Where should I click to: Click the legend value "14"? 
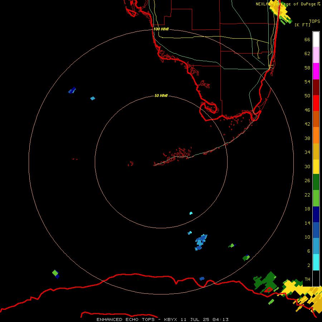(x=307, y=223)
